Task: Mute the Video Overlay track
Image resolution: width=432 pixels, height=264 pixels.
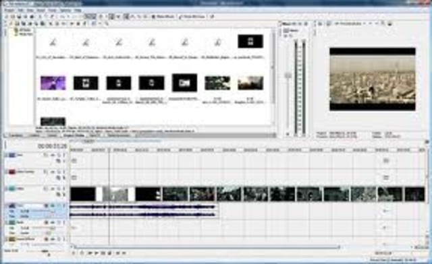Action: [59, 172]
